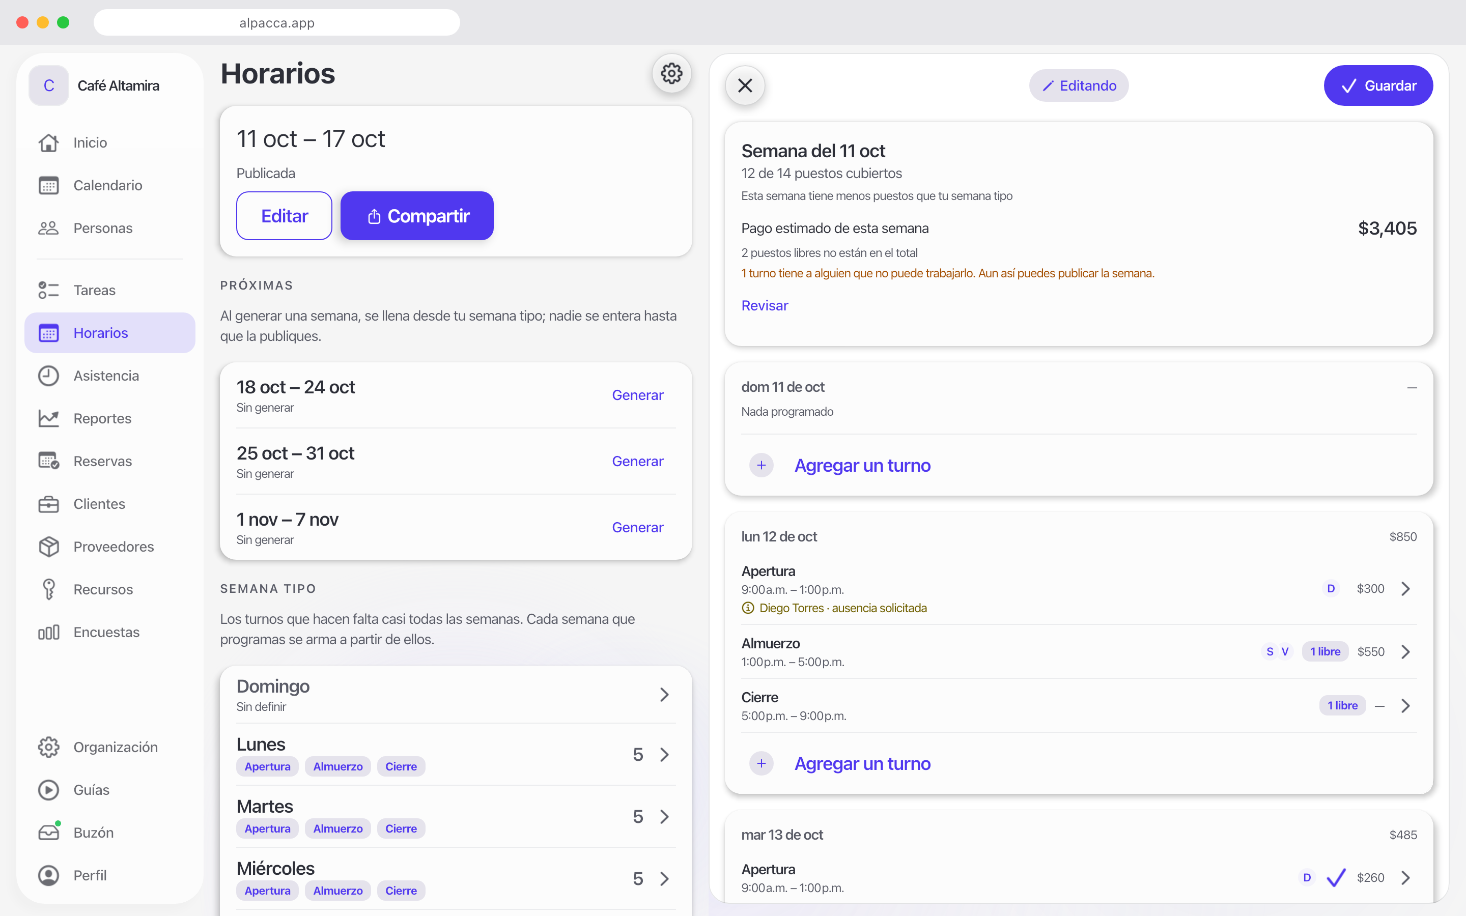
Task: Click the Reservas calendar icon
Action: pos(48,461)
